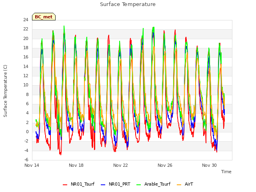Click the -4 y-axis tick label
The height and width of the screenshot is (192, 256).
click(26, 150)
